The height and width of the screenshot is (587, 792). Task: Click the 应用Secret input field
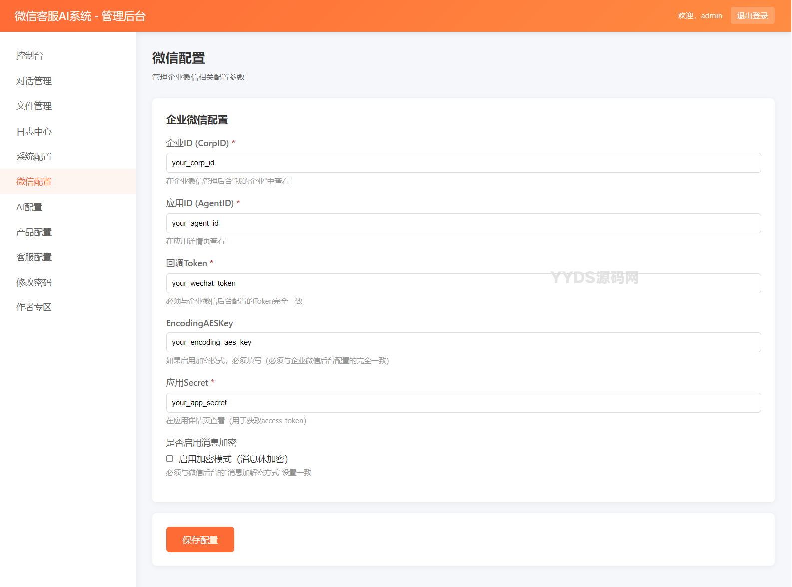point(463,403)
